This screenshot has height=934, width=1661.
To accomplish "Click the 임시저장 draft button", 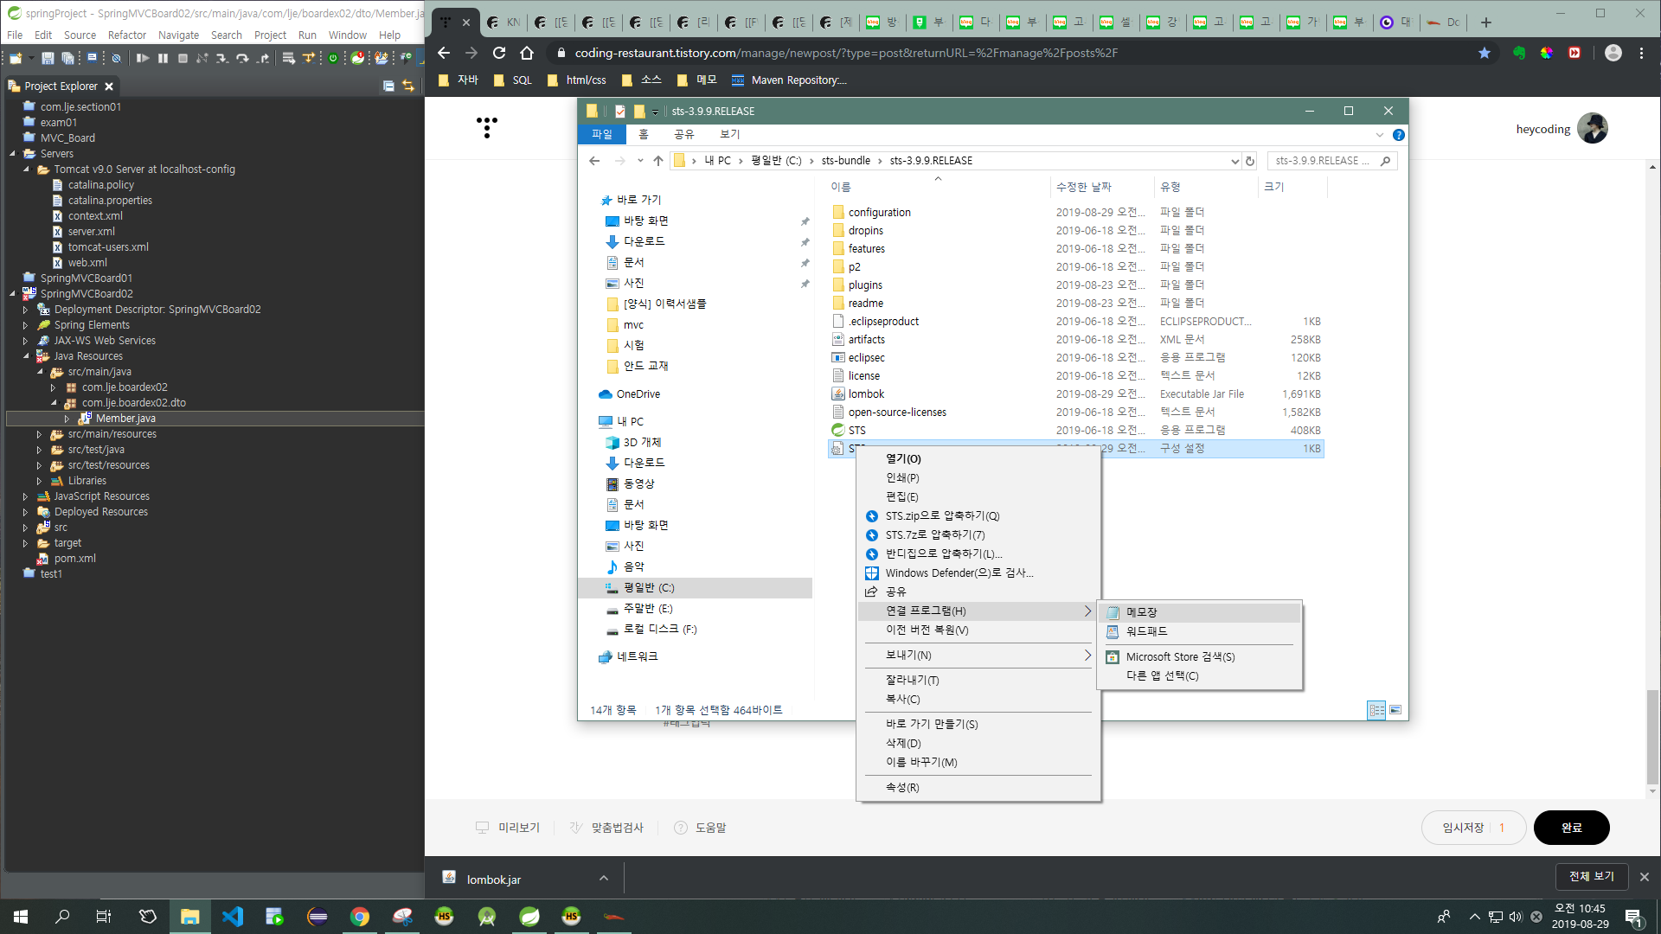I will [x=1463, y=828].
